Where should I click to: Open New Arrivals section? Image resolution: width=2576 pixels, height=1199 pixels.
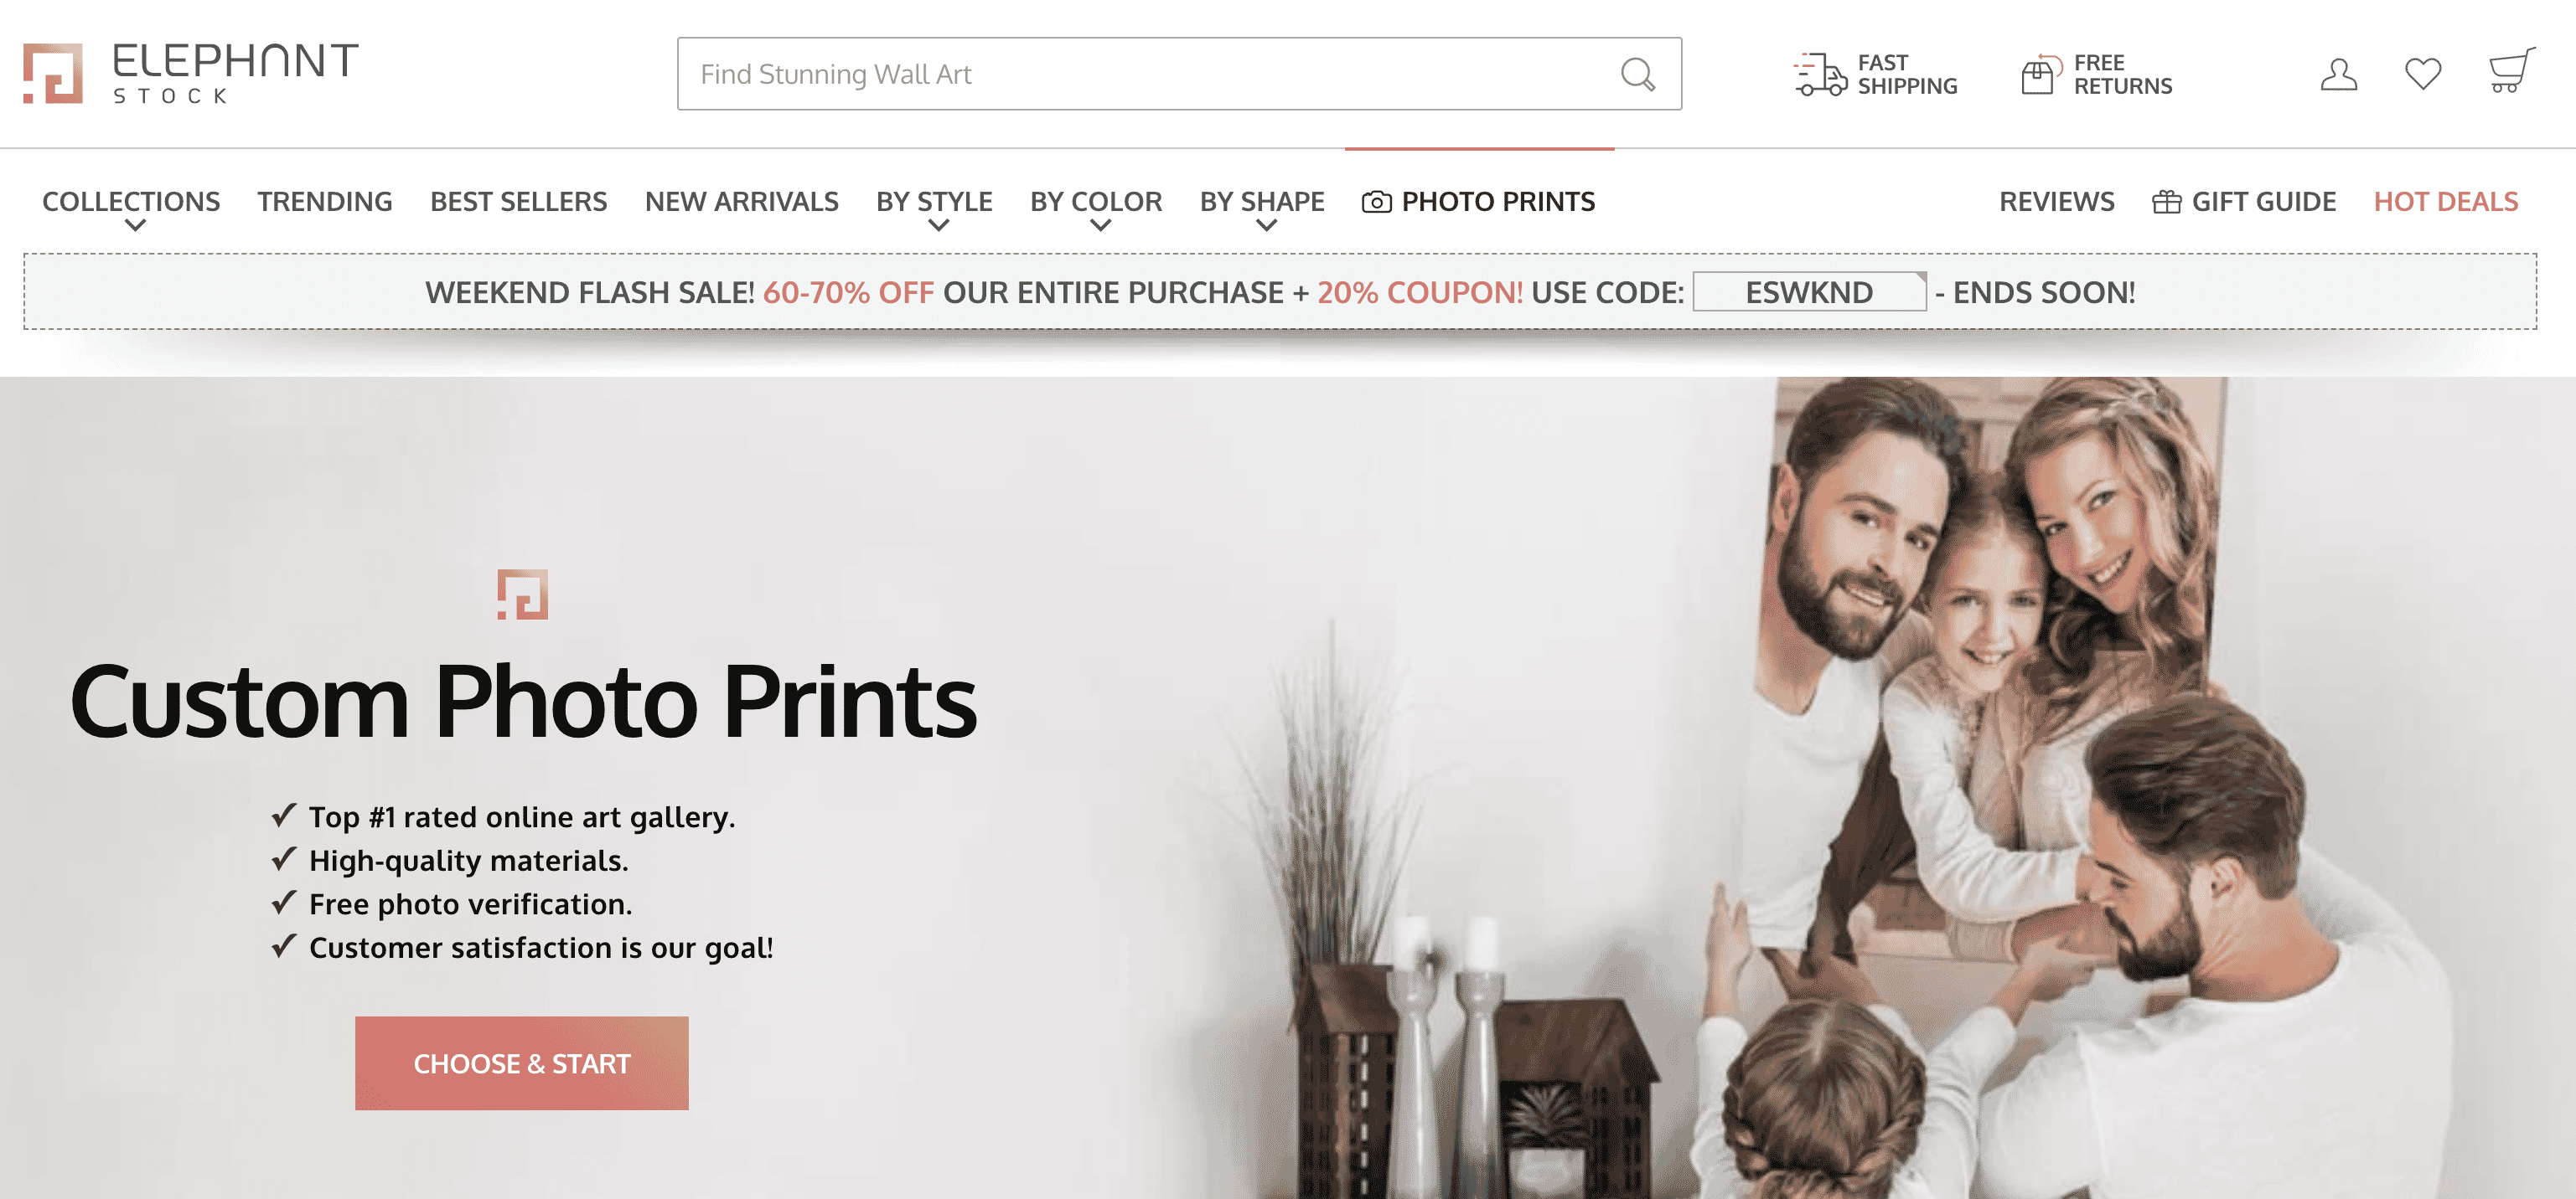[x=741, y=202]
